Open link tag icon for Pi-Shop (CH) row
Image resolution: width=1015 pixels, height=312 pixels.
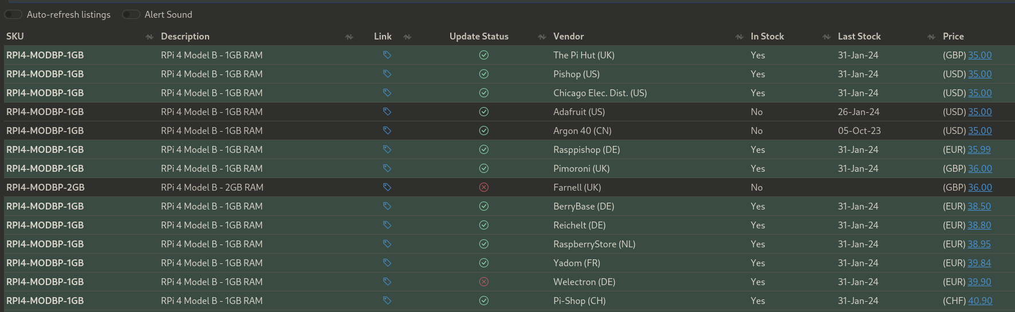click(387, 301)
